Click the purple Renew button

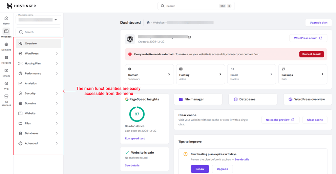200,169
